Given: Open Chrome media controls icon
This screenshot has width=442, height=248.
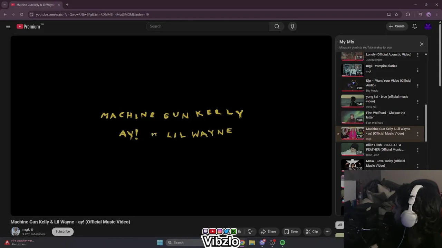Looking at the screenshot, I should (420, 14).
